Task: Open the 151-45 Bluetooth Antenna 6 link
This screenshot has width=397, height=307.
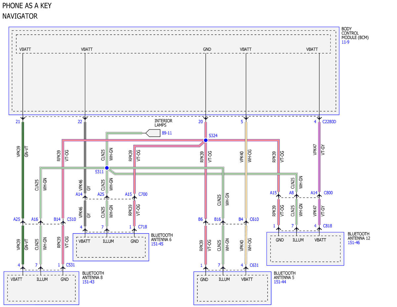Action: [x=157, y=244]
